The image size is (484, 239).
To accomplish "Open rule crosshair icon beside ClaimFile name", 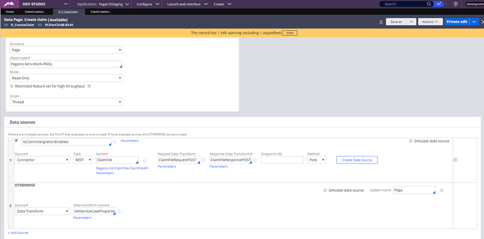I will tap(144, 161).
